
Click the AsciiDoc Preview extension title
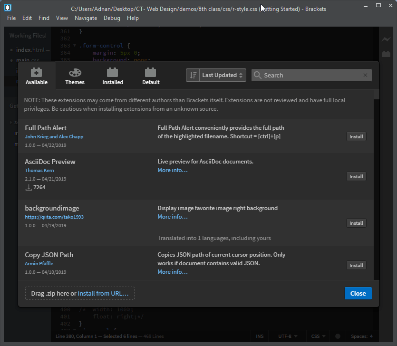(50, 162)
